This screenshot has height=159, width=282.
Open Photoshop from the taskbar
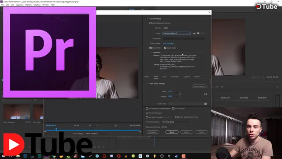click(x=25, y=156)
